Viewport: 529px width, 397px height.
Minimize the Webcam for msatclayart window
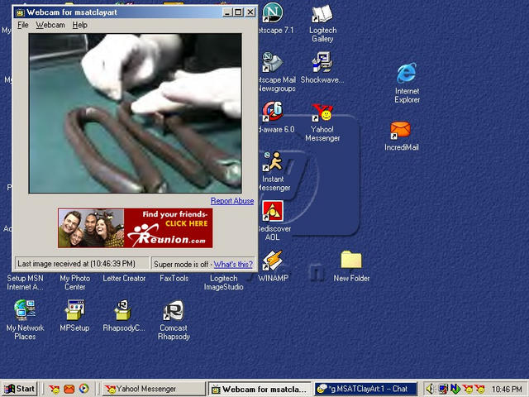[x=228, y=12]
